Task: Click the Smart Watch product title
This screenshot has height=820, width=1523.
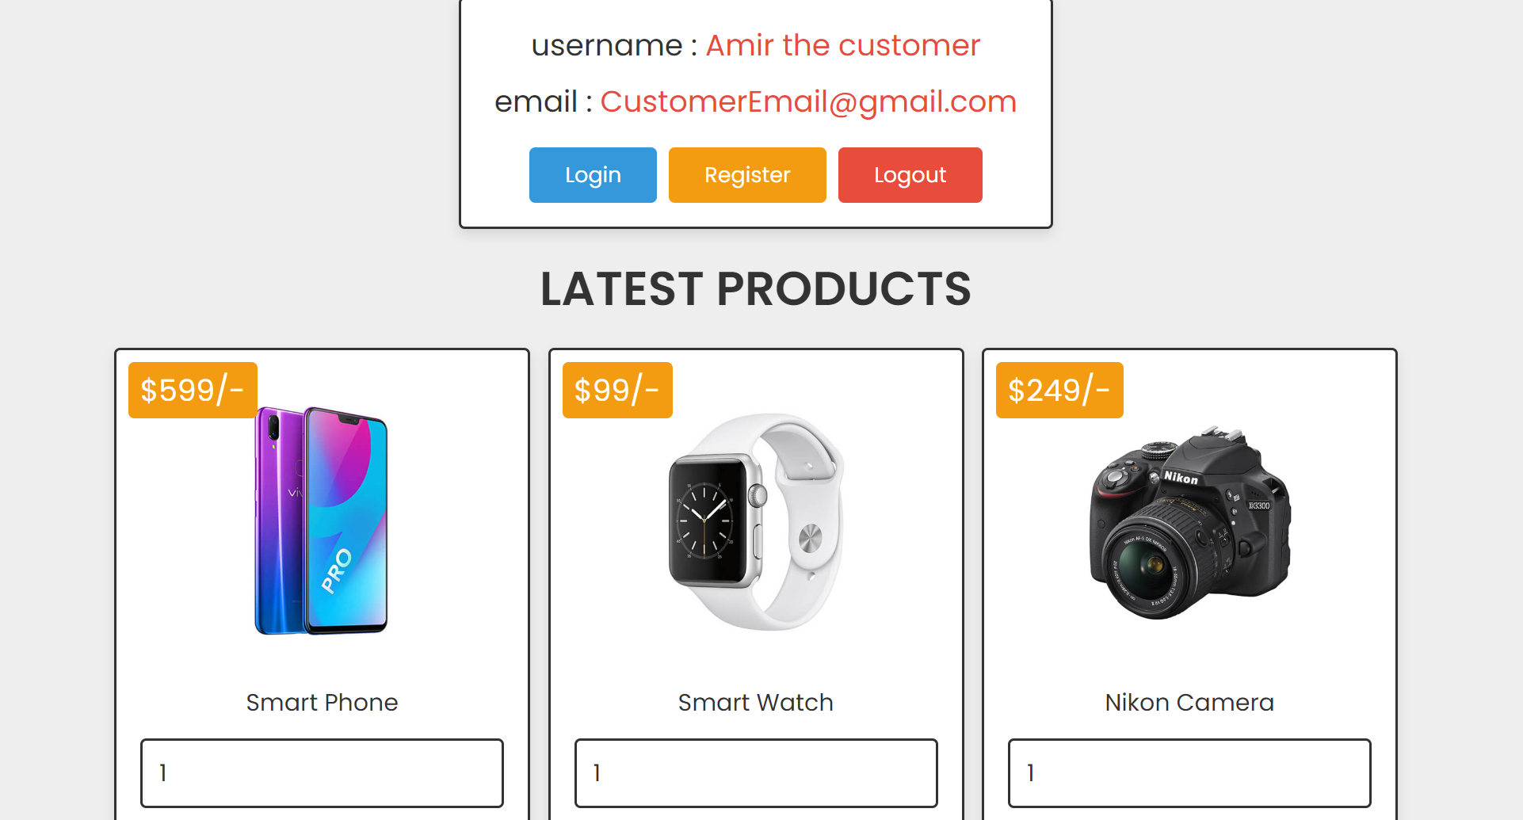Action: coord(755,703)
